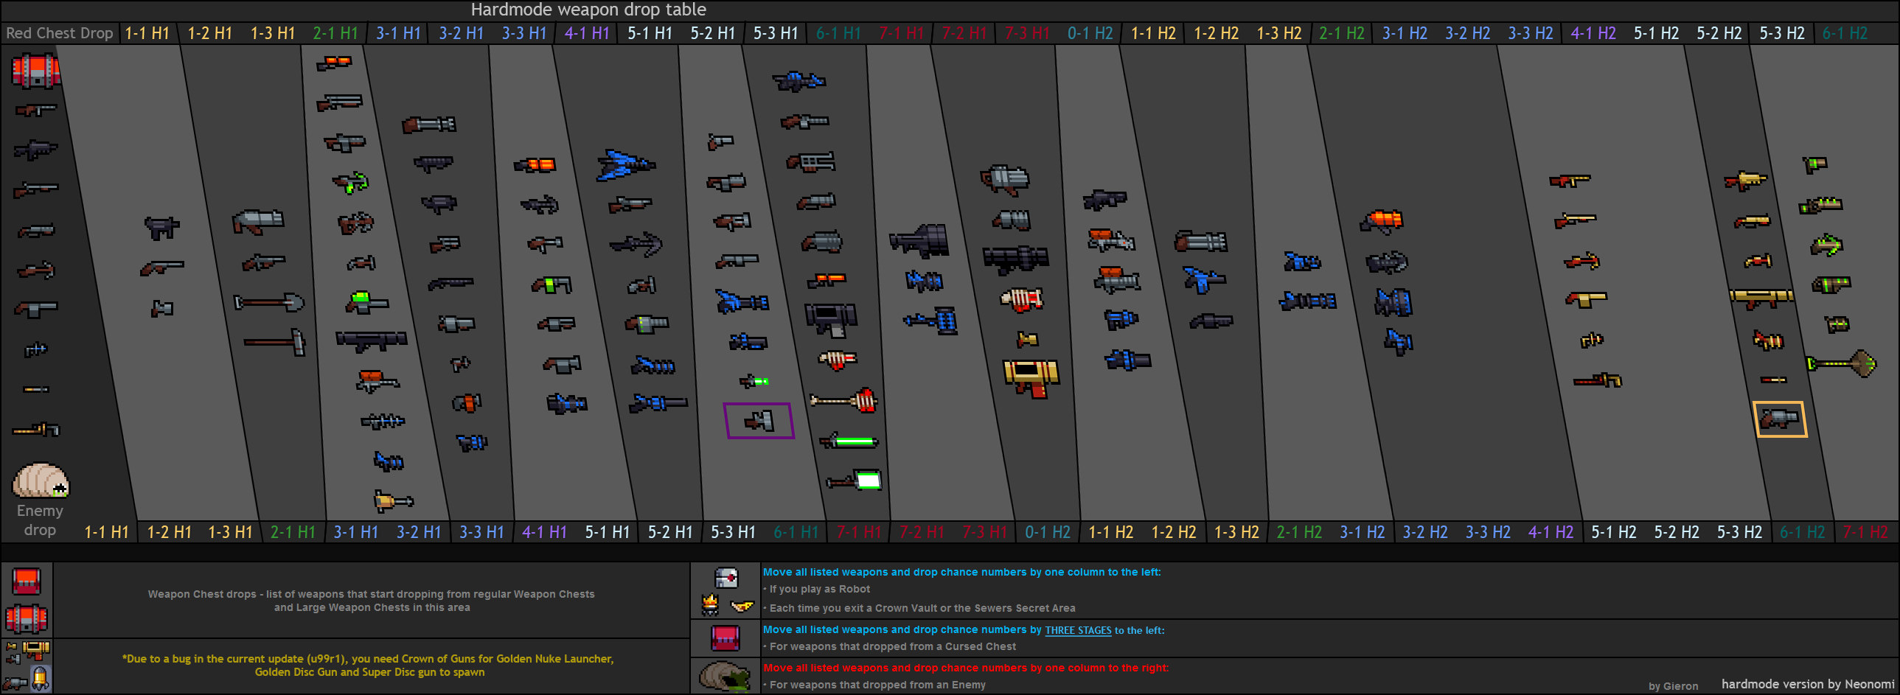1900x695 pixels.
Task: Click the bottom-row 4-1 H2 area label
Action: click(x=1550, y=532)
